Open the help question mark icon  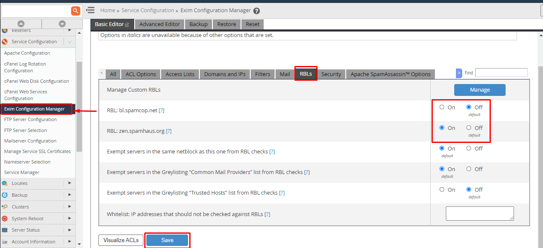(257, 11)
